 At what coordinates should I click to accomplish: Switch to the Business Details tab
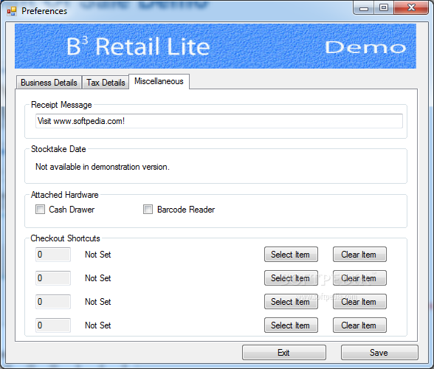(49, 83)
